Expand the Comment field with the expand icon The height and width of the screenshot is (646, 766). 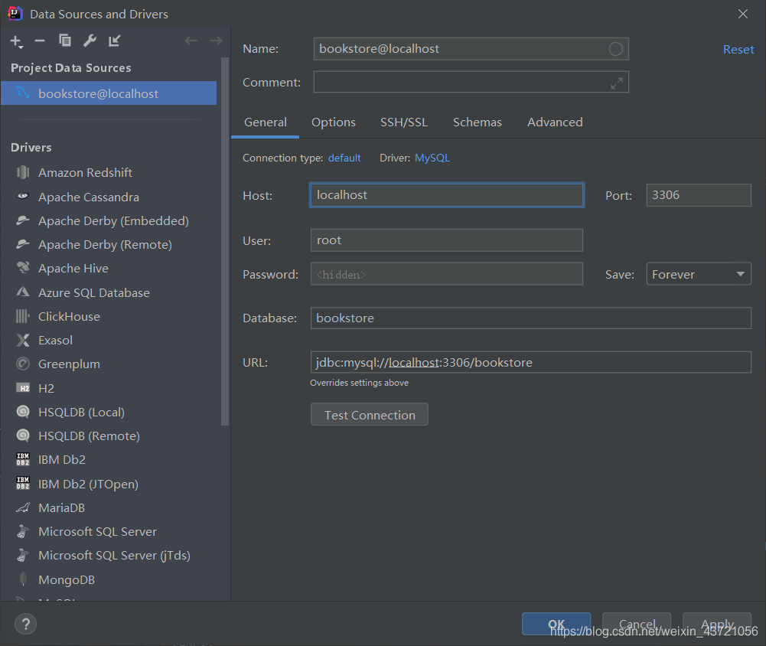[617, 83]
